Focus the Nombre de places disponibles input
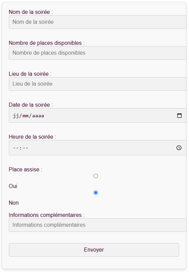189x272 pixels. click(98, 53)
